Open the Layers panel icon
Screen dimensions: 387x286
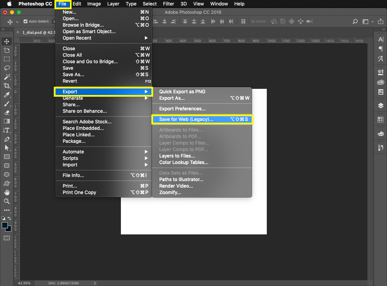pos(380,106)
